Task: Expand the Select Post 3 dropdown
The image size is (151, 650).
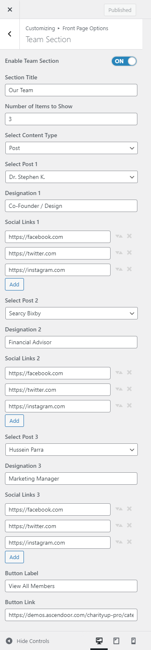Action: point(71,450)
